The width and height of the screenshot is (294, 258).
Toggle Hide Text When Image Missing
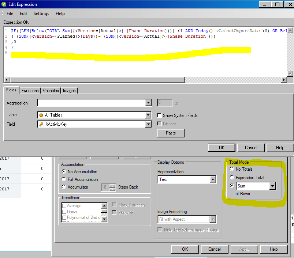[160, 230]
